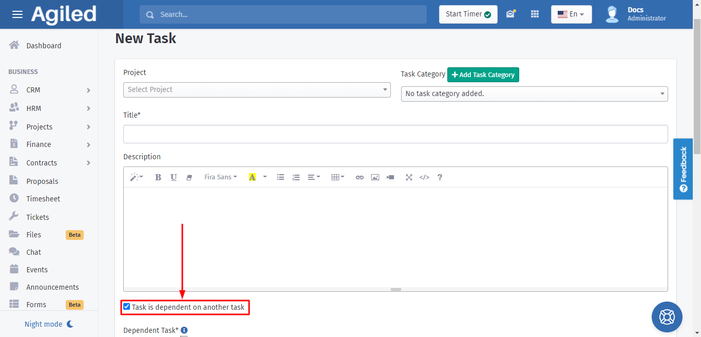Click the yellow highlight color button

252,177
